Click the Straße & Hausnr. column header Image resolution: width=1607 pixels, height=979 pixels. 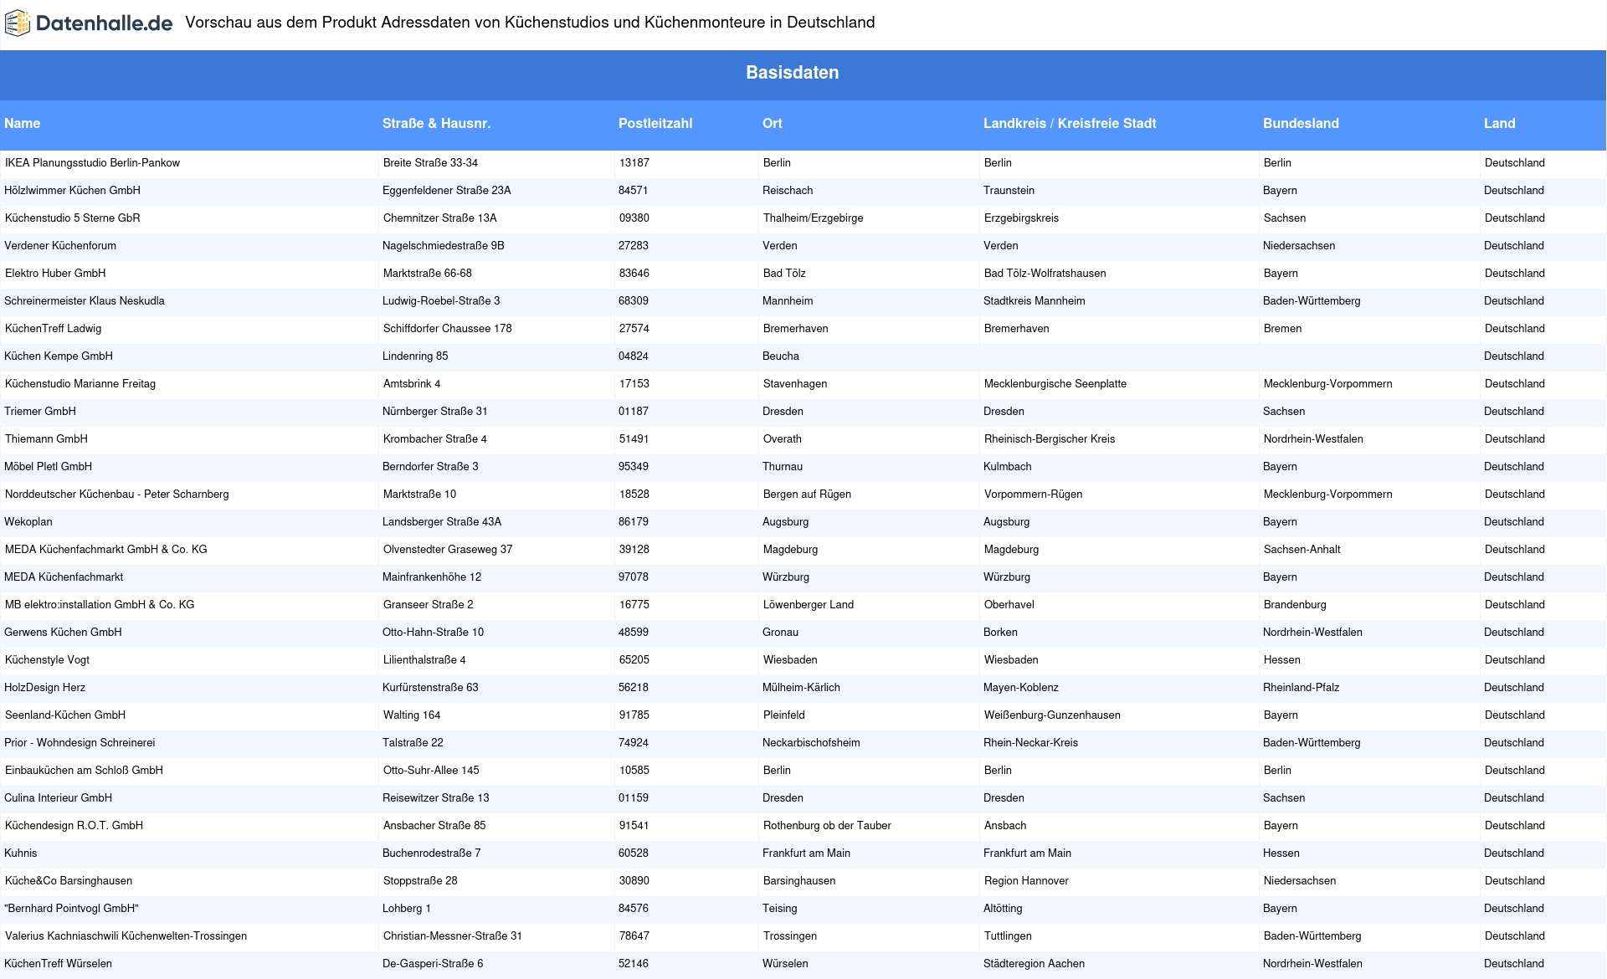tap(437, 124)
